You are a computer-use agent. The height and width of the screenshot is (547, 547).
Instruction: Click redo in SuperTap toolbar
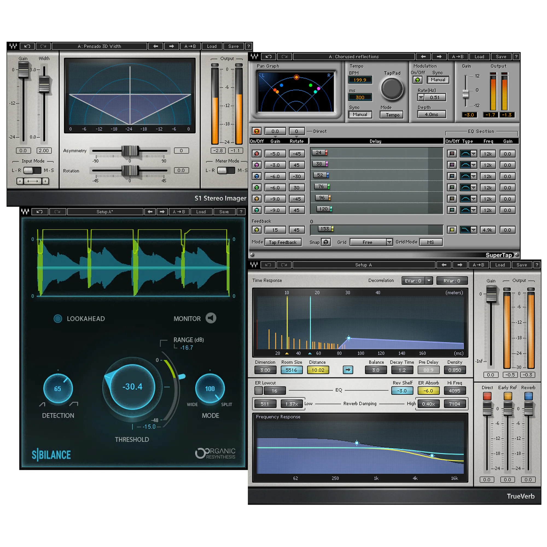tap(284, 57)
